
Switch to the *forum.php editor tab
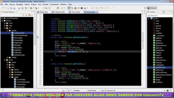[76, 12]
